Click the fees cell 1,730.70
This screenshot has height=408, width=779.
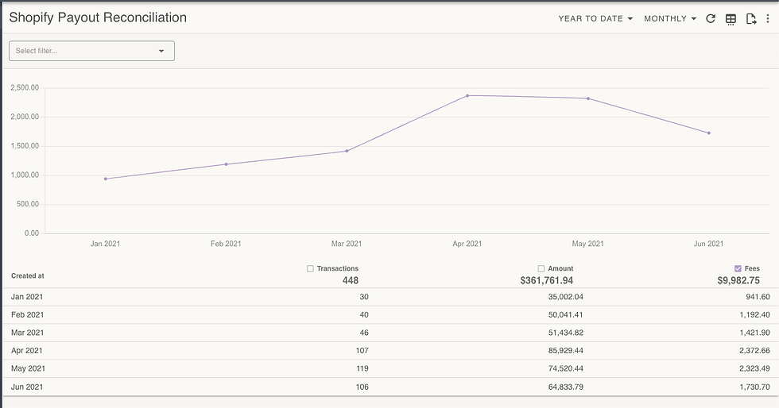pyautogui.click(x=755, y=387)
